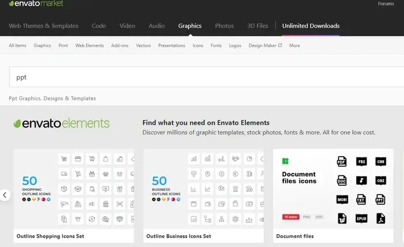Select Presentations subcategory
Image resolution: width=404 pixels, height=247 pixels.
[172, 45]
